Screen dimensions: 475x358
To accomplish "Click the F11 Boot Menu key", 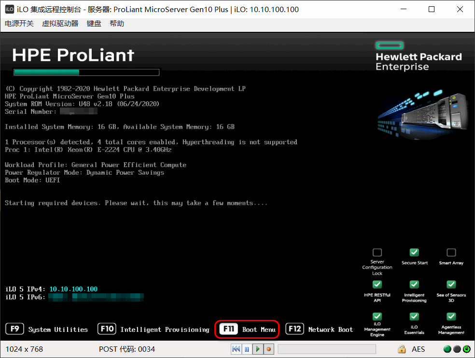I will point(229,329).
